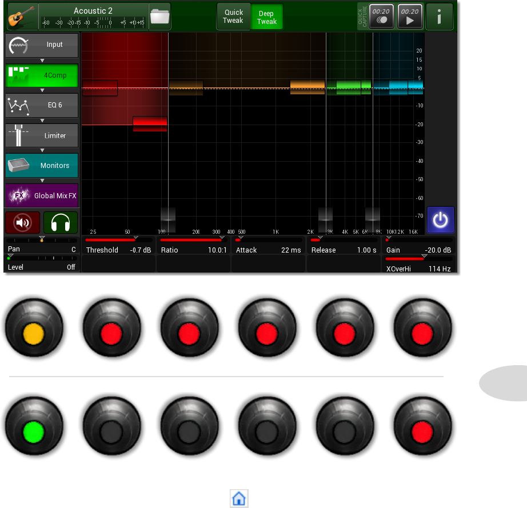Select the Ratio parameter
Image resolution: width=527 pixels, height=508 pixels.
(194, 245)
